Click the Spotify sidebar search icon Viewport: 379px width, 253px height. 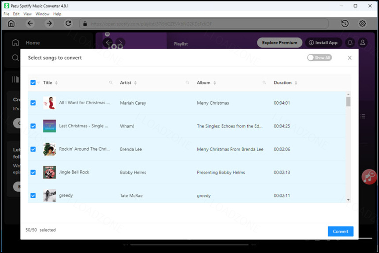(x=15, y=58)
